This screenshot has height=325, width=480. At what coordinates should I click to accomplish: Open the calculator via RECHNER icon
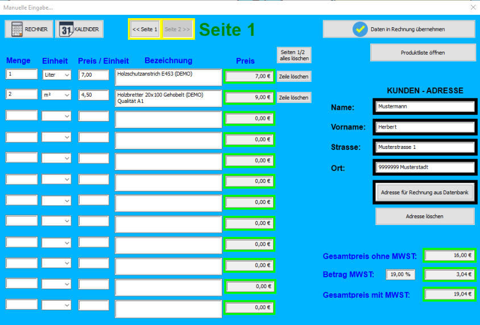coord(28,29)
